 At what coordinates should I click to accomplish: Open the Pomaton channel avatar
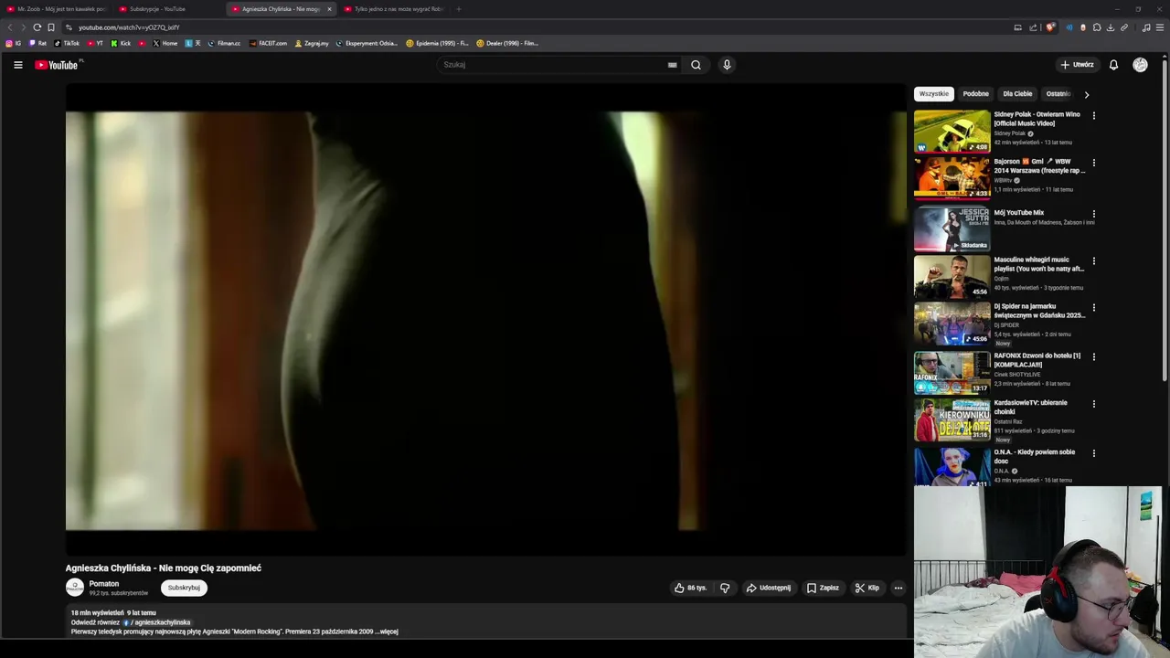[75, 588]
